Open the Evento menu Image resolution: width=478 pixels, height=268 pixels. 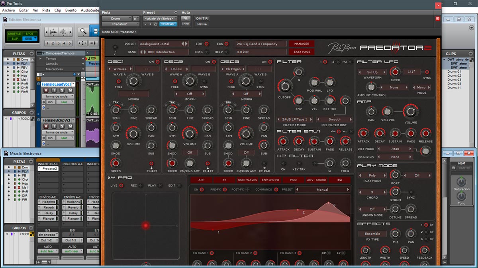[71, 10]
